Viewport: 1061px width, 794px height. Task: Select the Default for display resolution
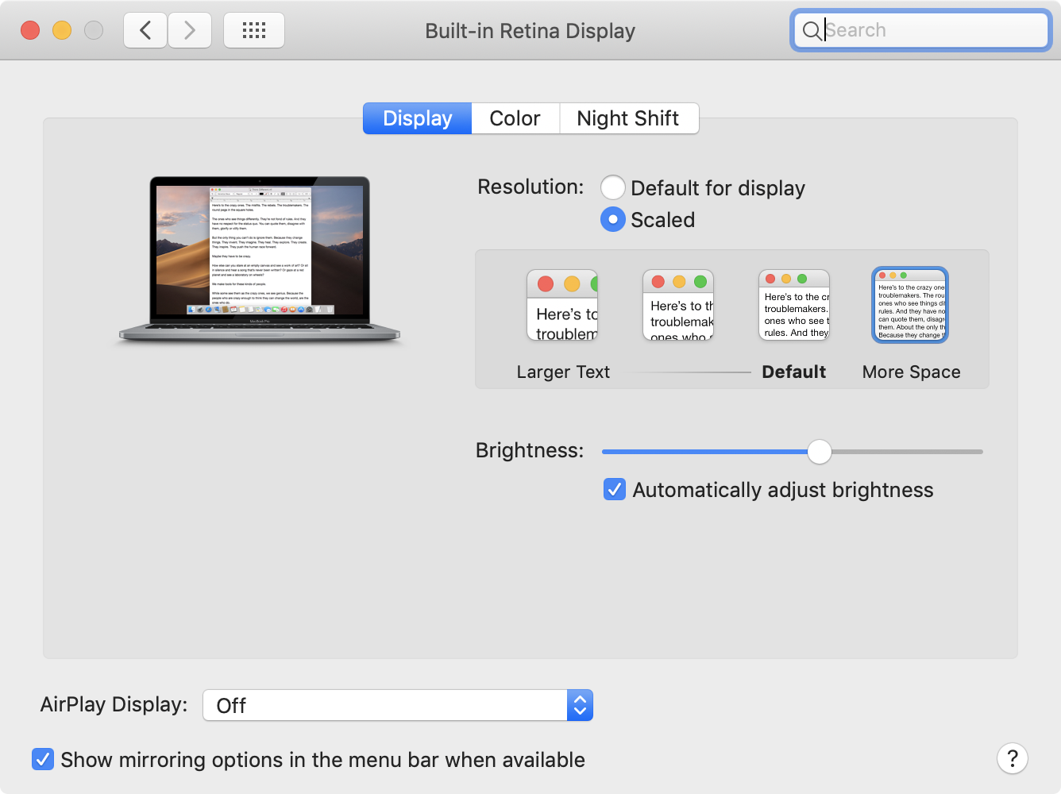click(613, 187)
